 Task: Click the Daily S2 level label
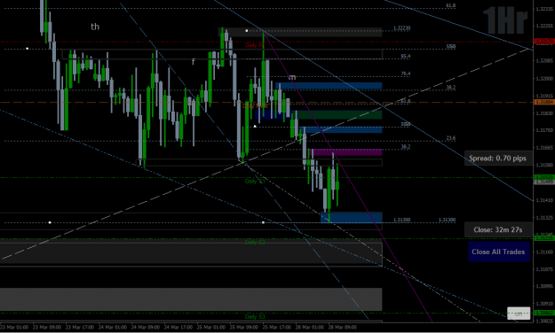point(255,242)
